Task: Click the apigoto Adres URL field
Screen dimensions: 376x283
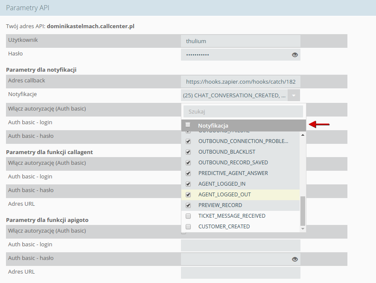Action: (241, 273)
